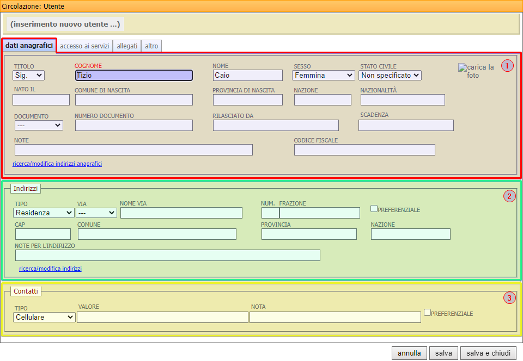Click the Codice Fiscale input field
This screenshot has width=523, height=361.
pos(364,150)
